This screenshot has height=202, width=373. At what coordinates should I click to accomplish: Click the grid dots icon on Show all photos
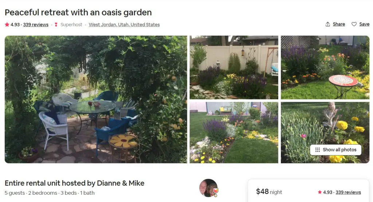coord(317,150)
